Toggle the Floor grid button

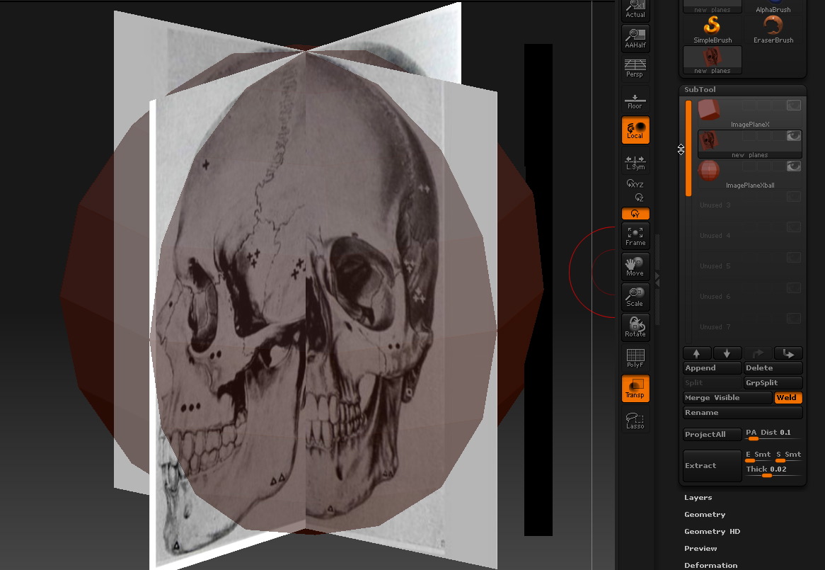click(635, 100)
